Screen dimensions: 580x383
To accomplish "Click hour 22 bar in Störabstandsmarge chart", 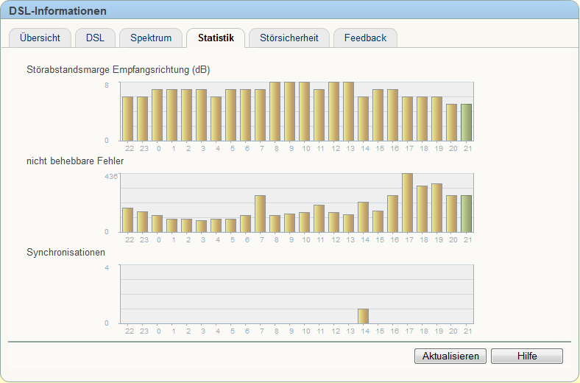I will (x=127, y=118).
